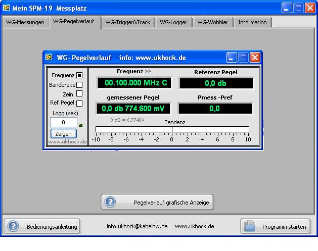Click the '0 dB = 0,7746V' text
Image resolution: width=318 pixels, height=251 pixels.
click(127, 120)
